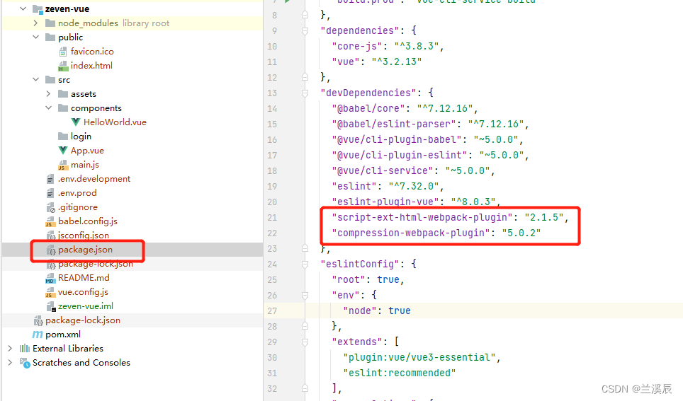The width and height of the screenshot is (683, 401).
Task: Open .gitignore file
Action: 77,207
